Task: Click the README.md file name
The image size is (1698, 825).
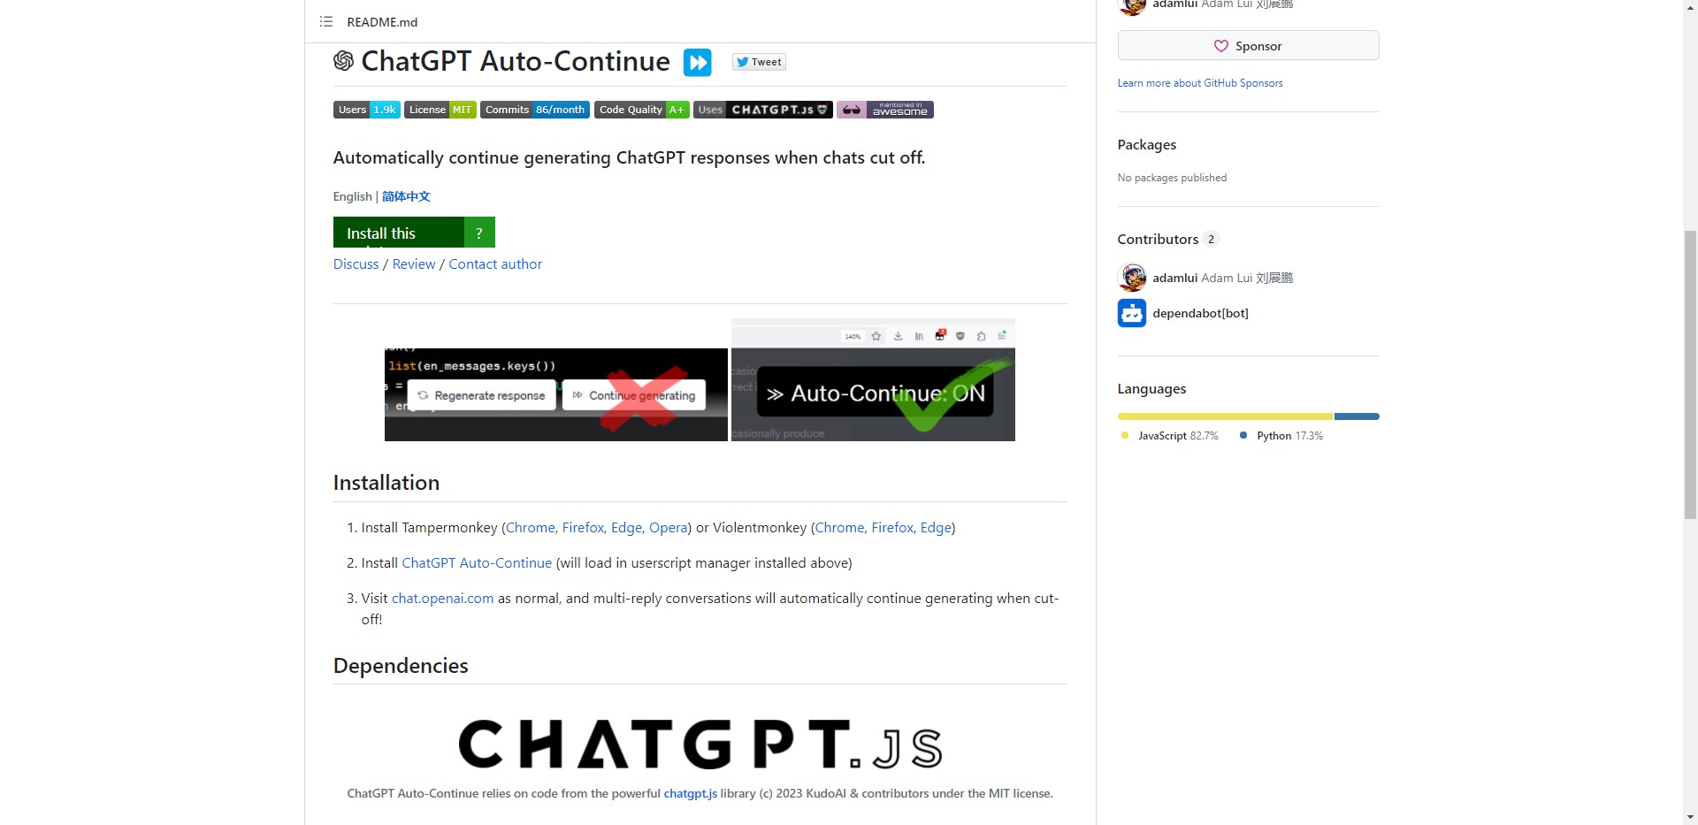Action: coord(382,22)
